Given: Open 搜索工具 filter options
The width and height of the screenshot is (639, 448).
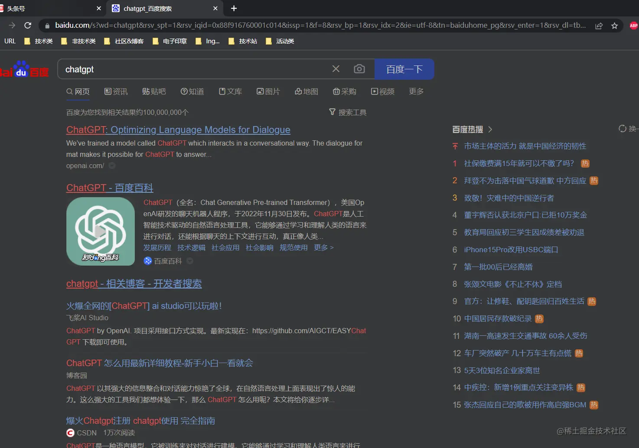Looking at the screenshot, I should point(348,112).
